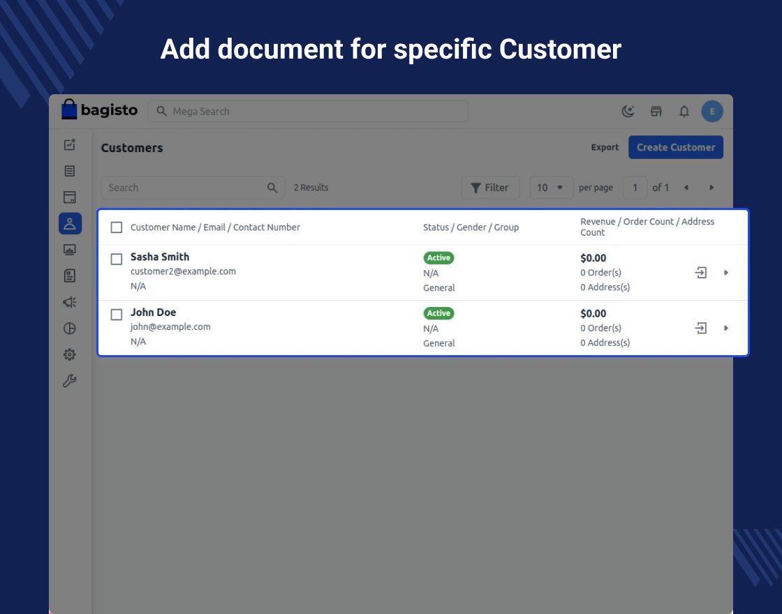This screenshot has width=782, height=614.
Task: Open the admin profile avatar E
Action: (x=712, y=111)
